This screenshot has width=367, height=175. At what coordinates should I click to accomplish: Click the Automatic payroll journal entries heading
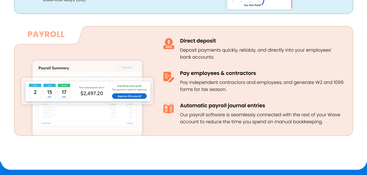222,106
